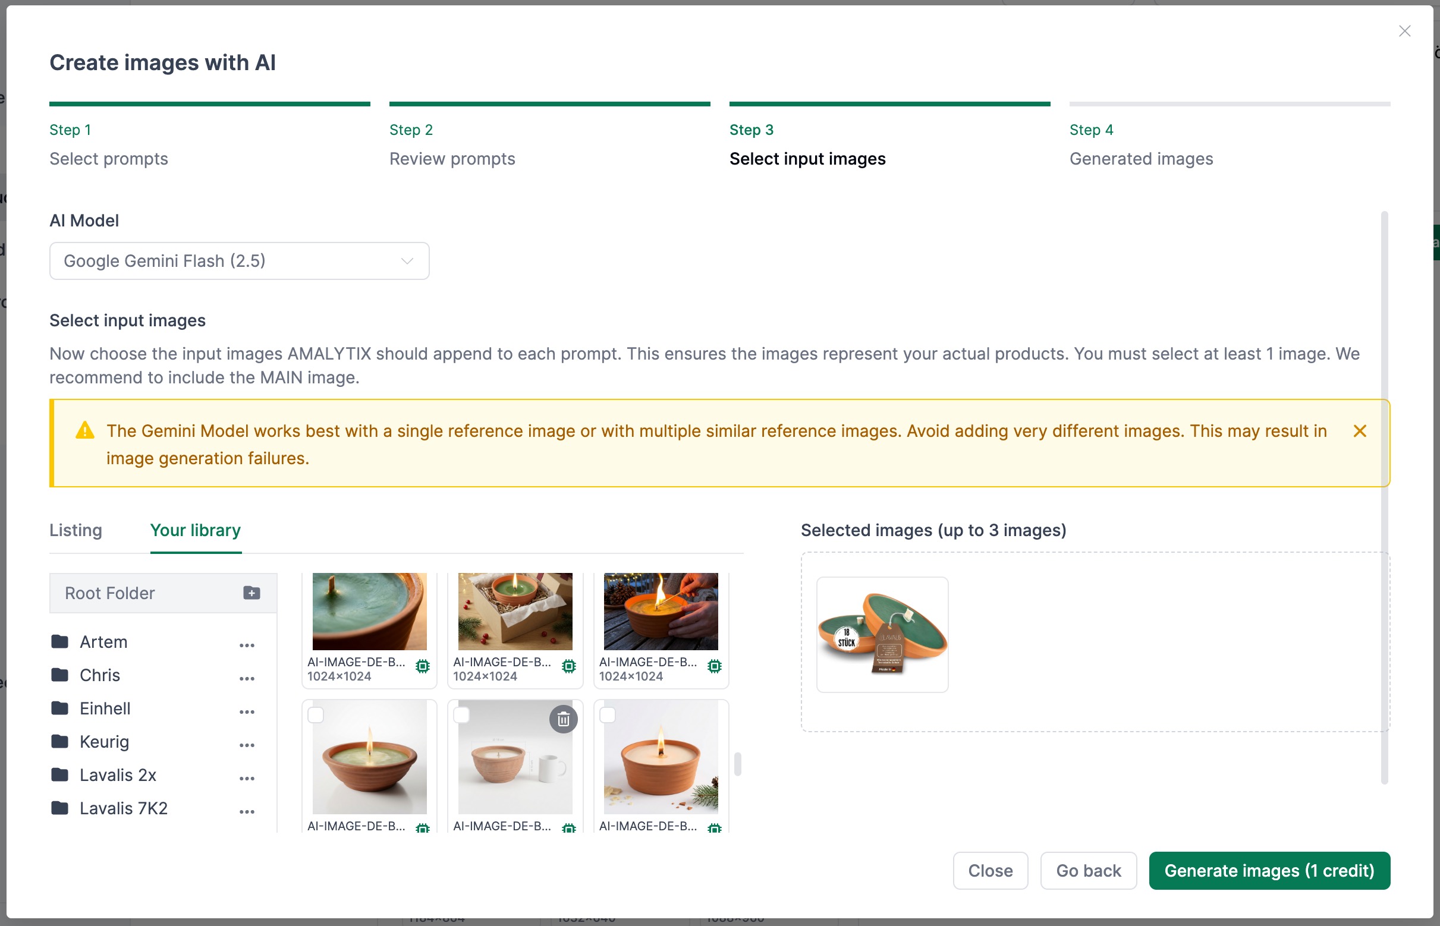
Task: Click the new folder icon beside Root Folder
Action: tap(251, 593)
